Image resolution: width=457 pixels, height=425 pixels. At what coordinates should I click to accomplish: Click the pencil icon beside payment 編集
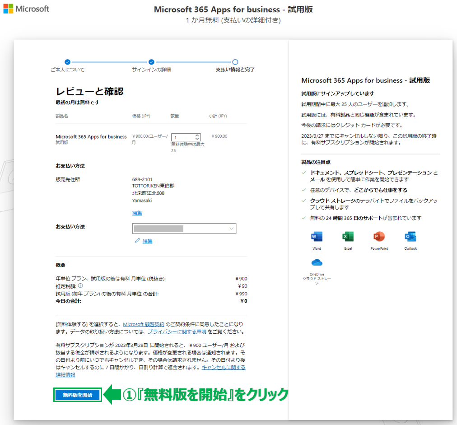137,240
